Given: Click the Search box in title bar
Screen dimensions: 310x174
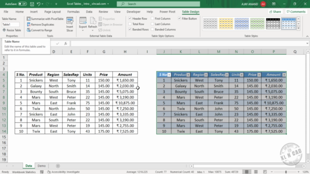Looking at the screenshot, I should coord(158,4).
